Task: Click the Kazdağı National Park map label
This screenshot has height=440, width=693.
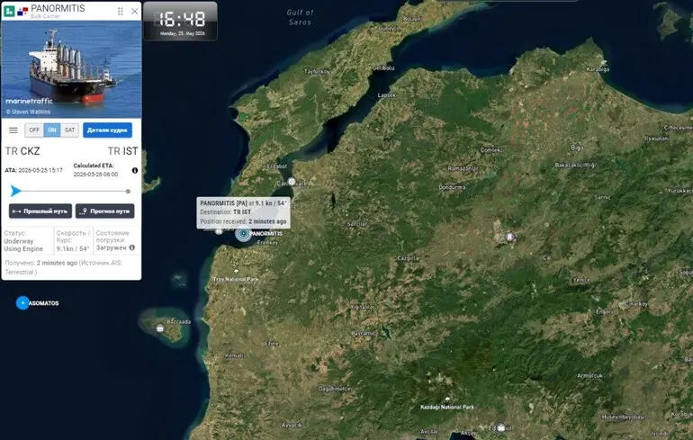Action: pyautogui.click(x=447, y=407)
